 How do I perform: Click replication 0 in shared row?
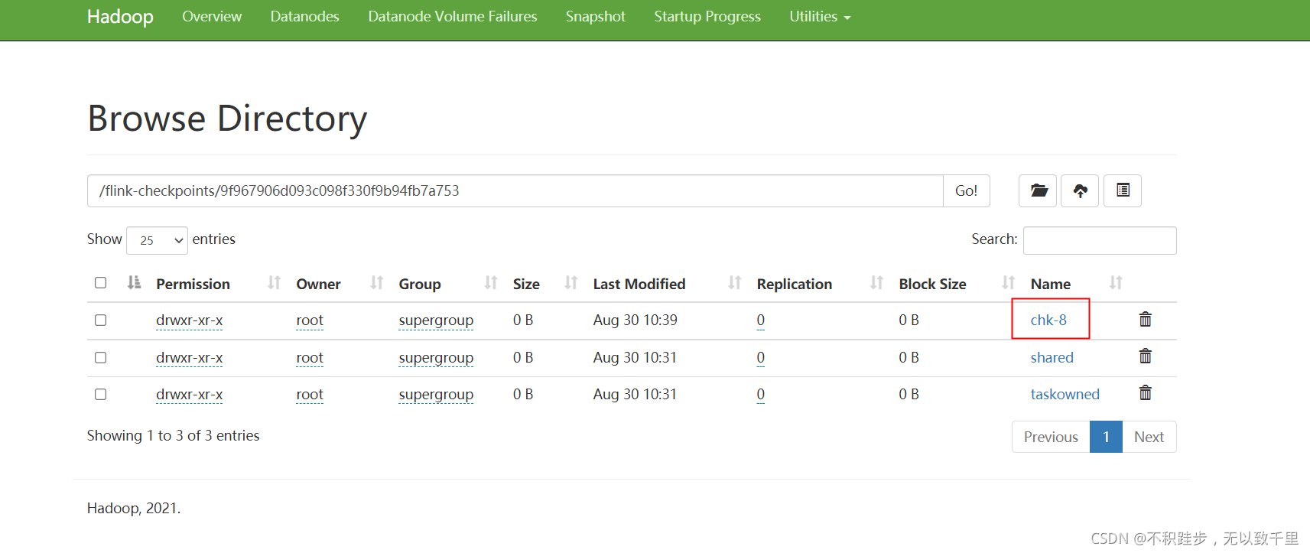pyautogui.click(x=760, y=357)
